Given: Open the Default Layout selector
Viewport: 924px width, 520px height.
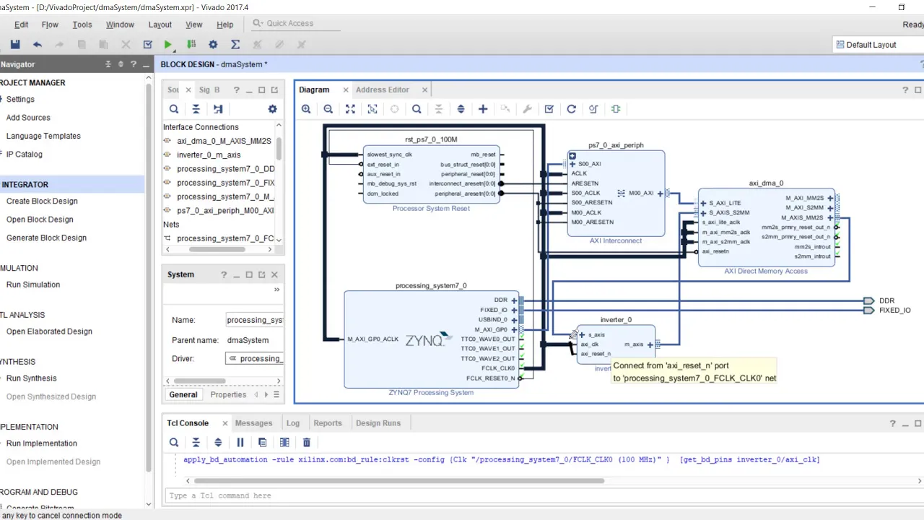Looking at the screenshot, I should 878,45.
